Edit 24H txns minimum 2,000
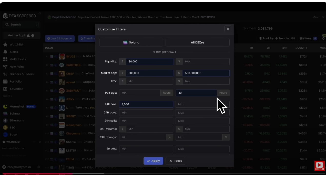Screen dimensions: 326x175 click(146, 104)
